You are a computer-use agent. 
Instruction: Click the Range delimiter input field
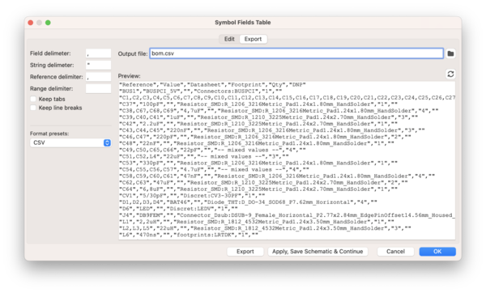pyautogui.click(x=98, y=88)
